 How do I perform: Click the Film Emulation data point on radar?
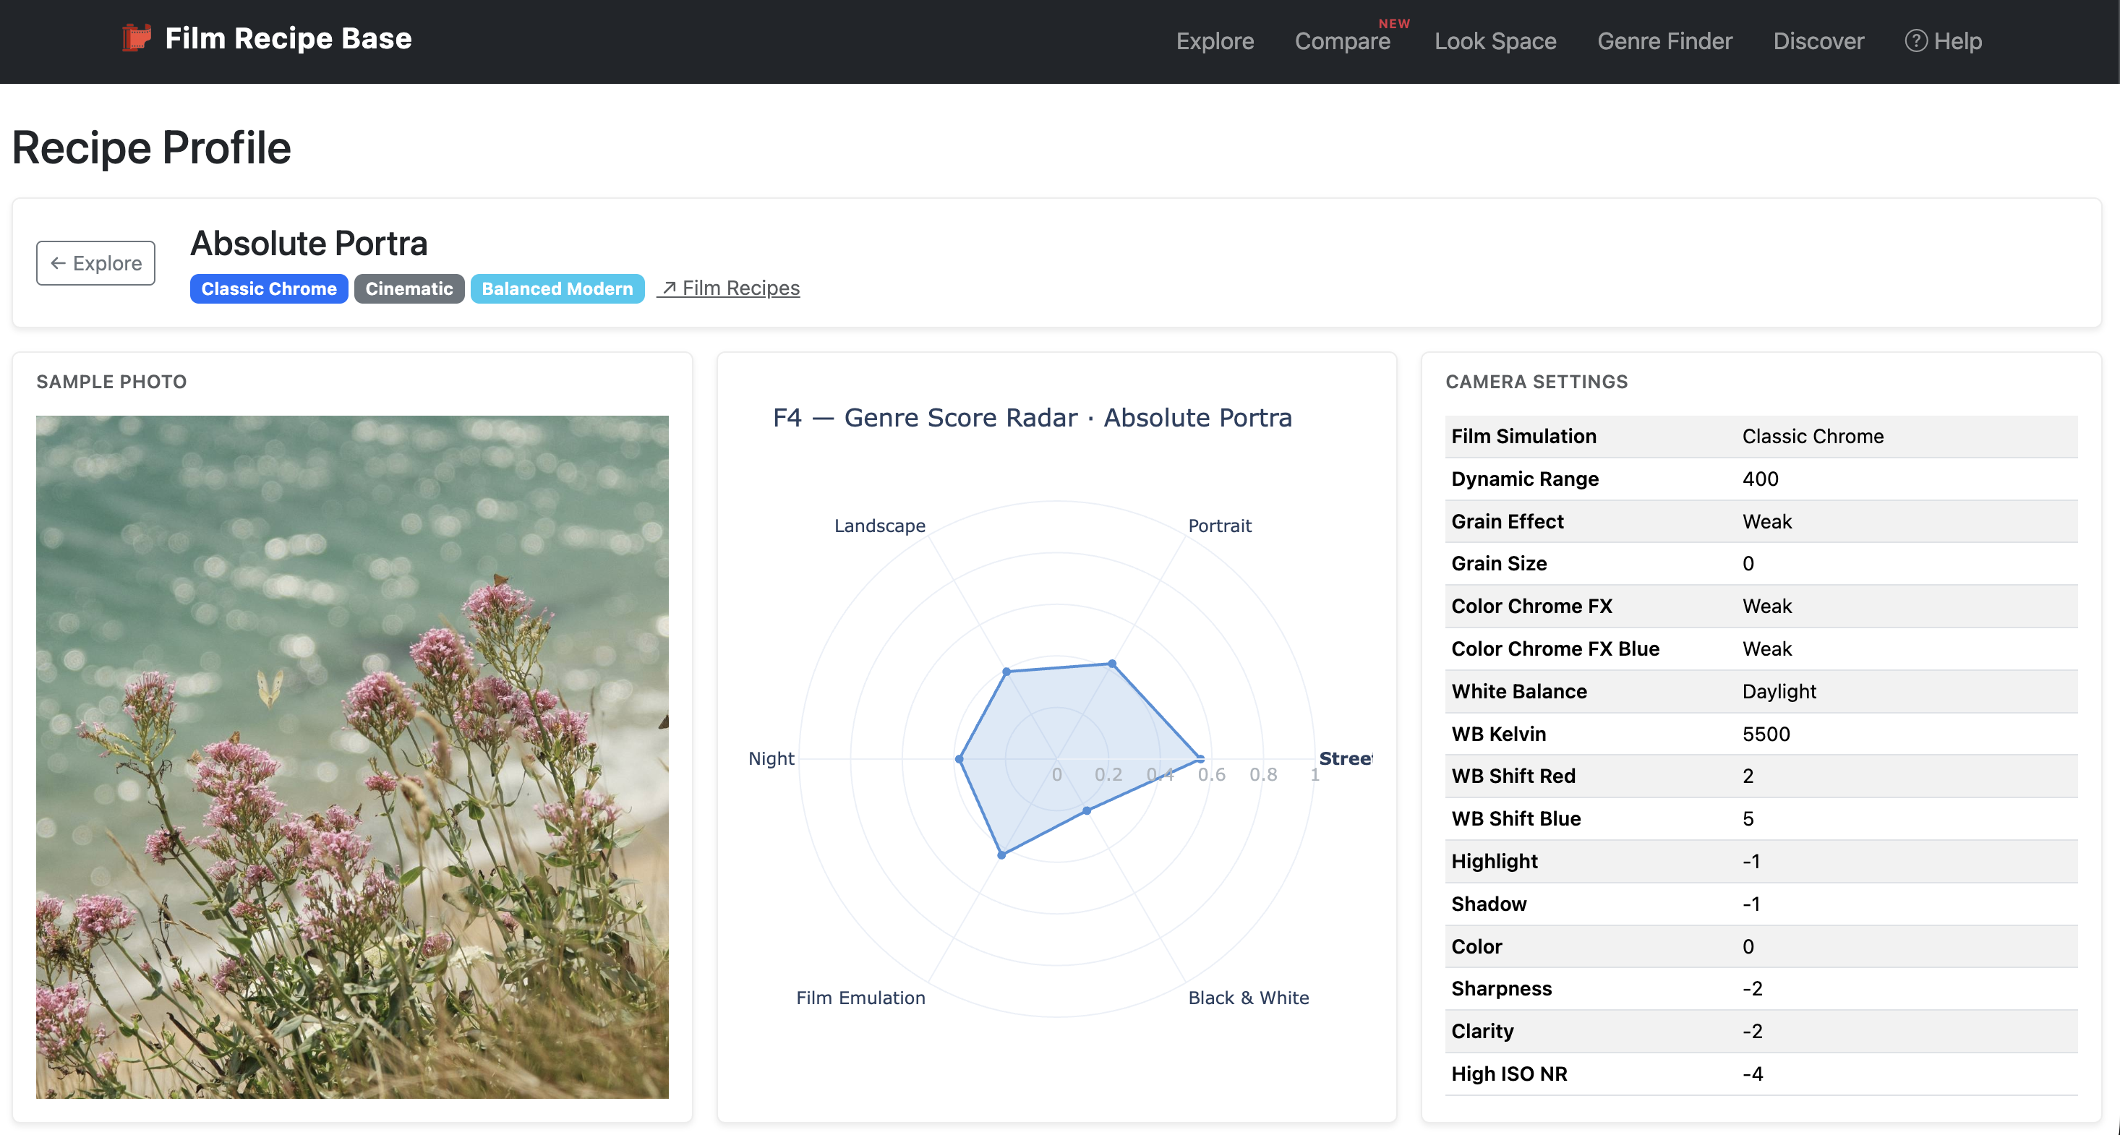(1001, 855)
